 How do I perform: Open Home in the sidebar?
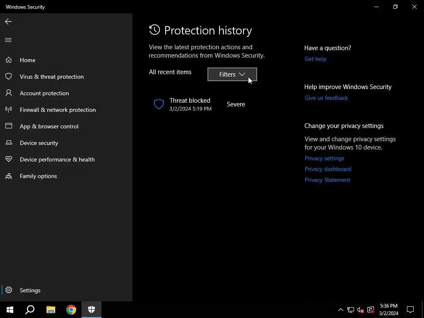point(66,60)
